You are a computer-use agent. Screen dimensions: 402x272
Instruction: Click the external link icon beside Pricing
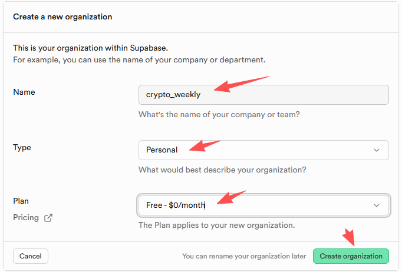[x=48, y=218]
